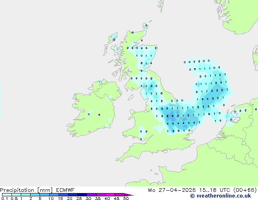Click the '15..18 UTC' time range text

click(214, 190)
